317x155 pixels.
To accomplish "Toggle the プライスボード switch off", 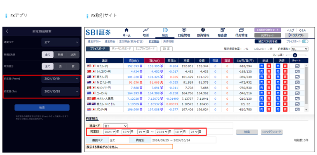I will pos(305,41).
